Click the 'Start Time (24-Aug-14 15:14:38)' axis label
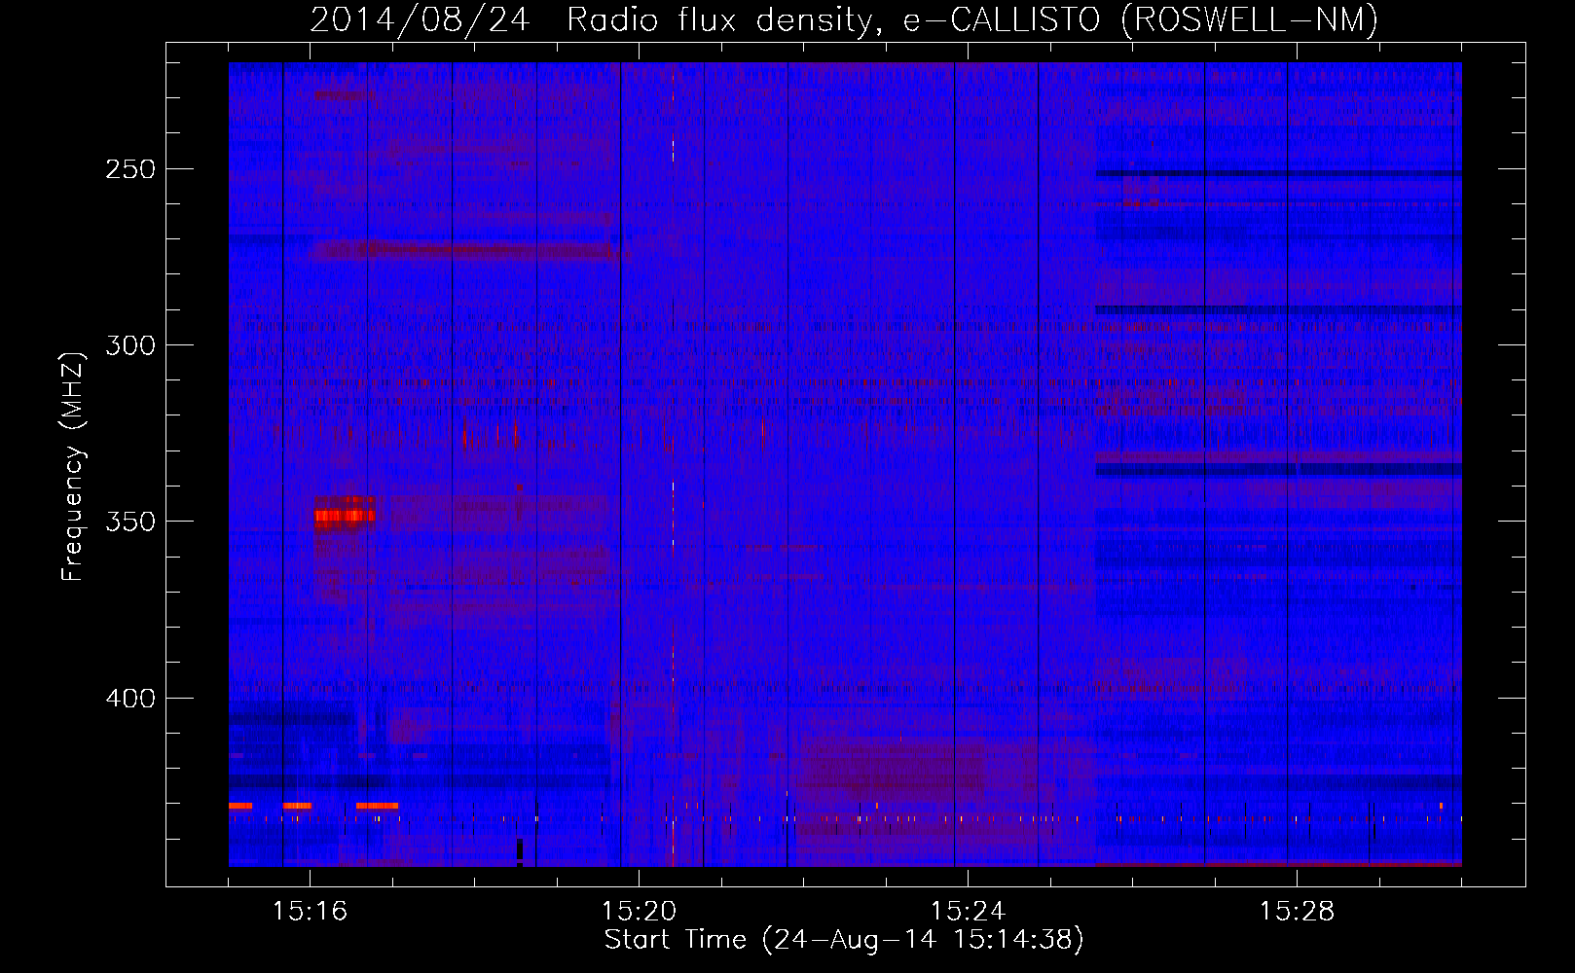This screenshot has height=973, width=1575. (844, 940)
